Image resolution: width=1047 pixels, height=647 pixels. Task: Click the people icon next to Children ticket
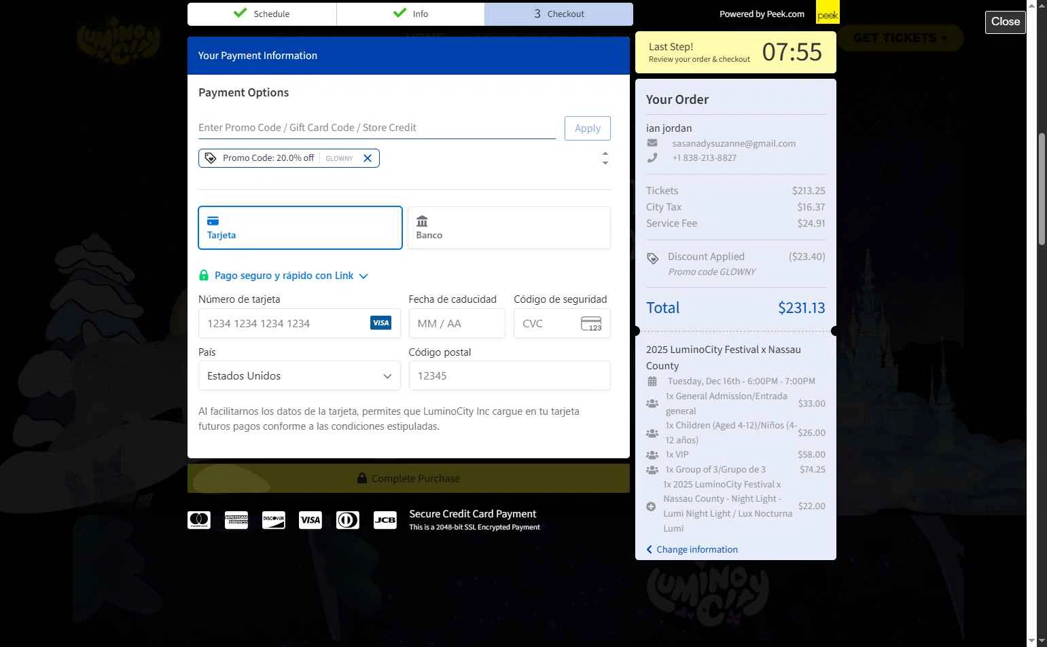pyautogui.click(x=652, y=432)
